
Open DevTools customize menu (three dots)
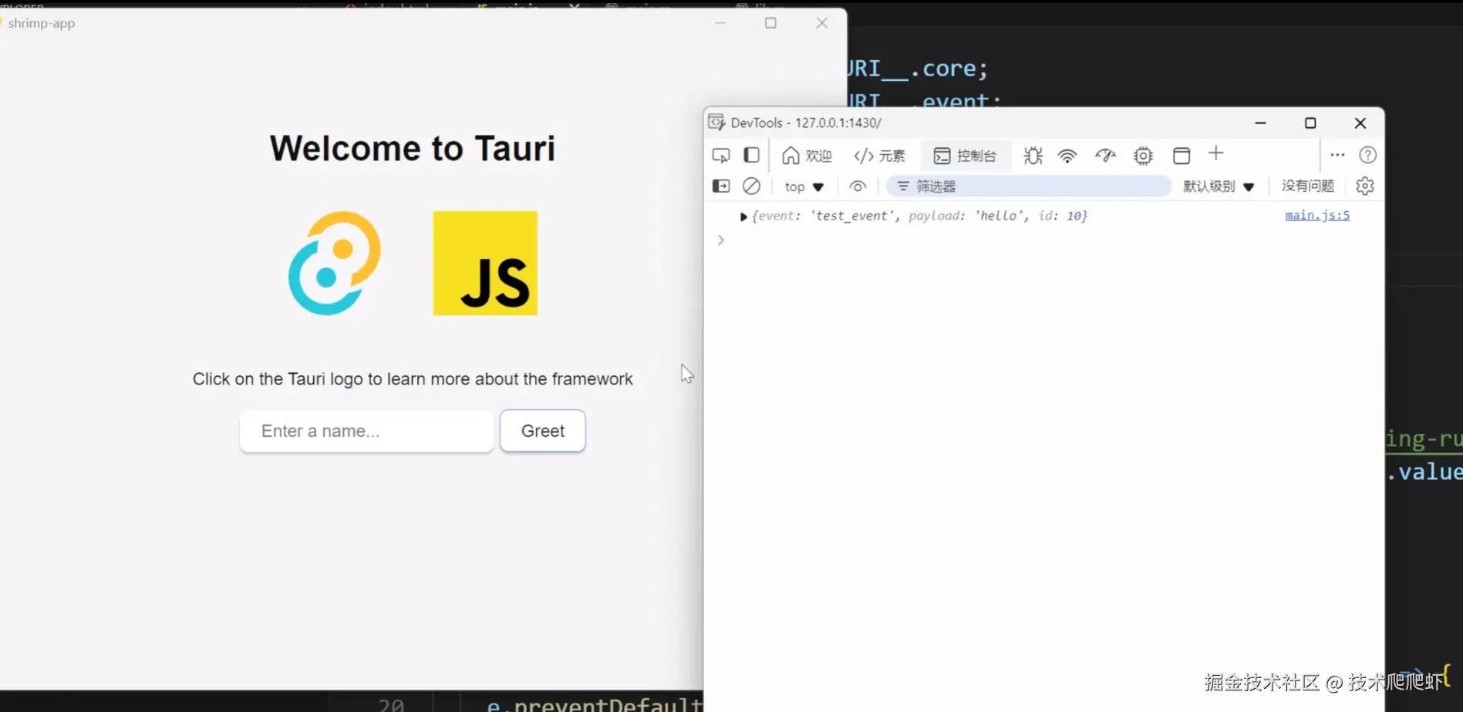click(1337, 155)
